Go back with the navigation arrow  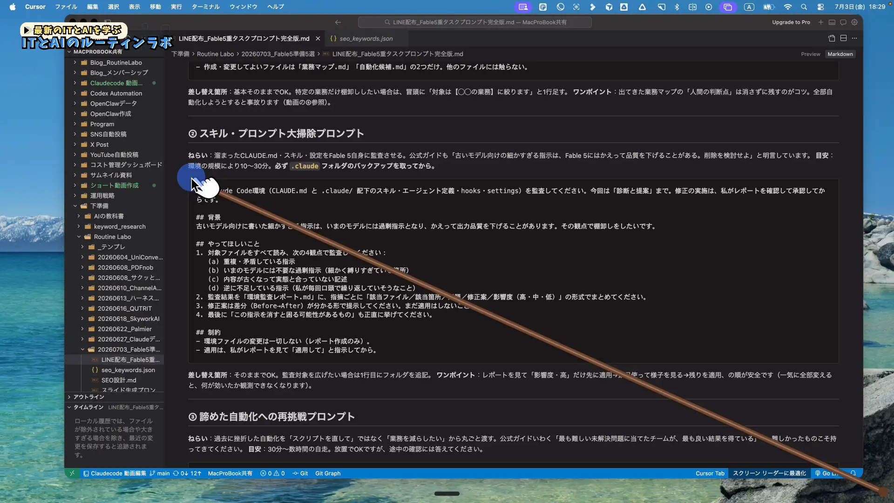[338, 22]
